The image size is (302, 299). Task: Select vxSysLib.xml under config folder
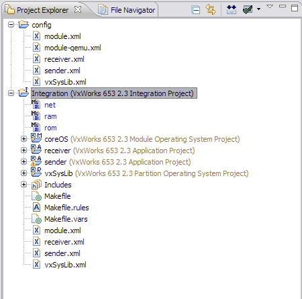(x=65, y=82)
